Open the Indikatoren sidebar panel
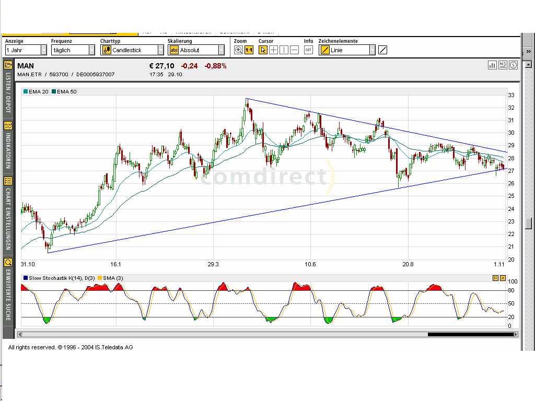The image size is (535, 401). (8, 146)
